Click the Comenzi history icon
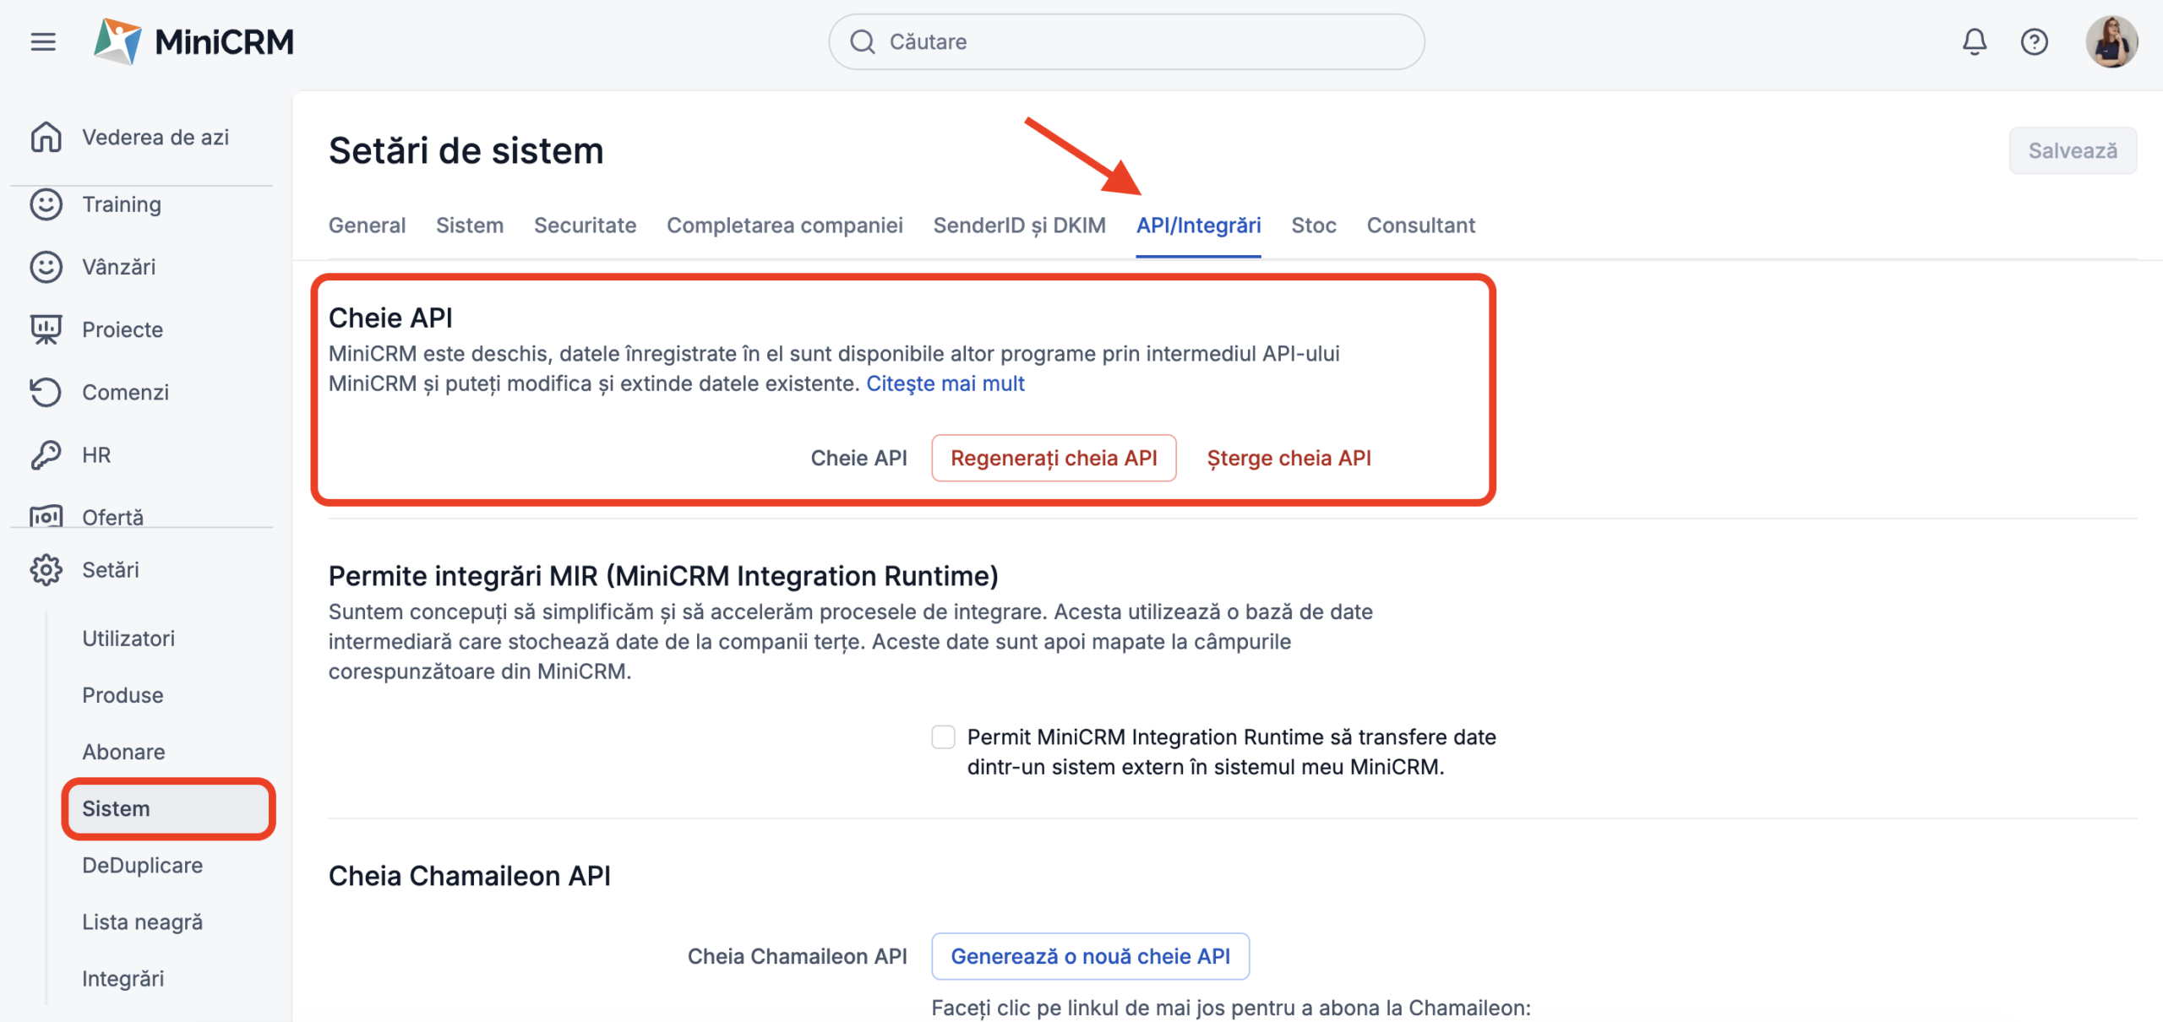The image size is (2163, 1022). tap(46, 392)
